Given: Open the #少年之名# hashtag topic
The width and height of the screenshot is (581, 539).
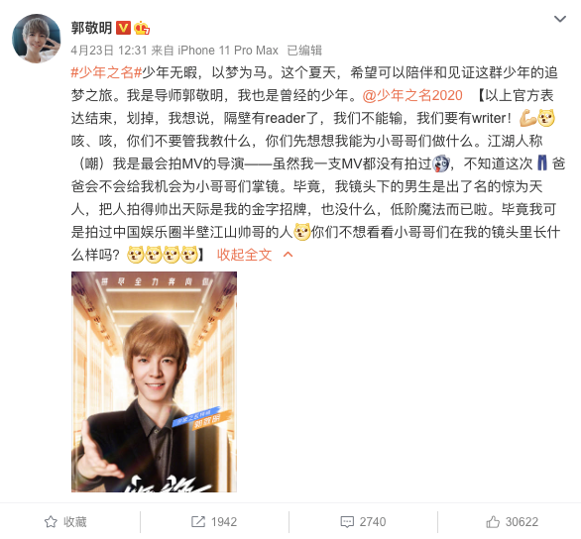Looking at the screenshot, I should click(x=106, y=72).
